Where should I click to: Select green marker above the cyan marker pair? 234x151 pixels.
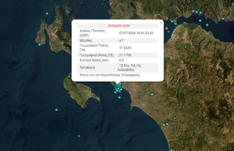(x=175, y=118)
